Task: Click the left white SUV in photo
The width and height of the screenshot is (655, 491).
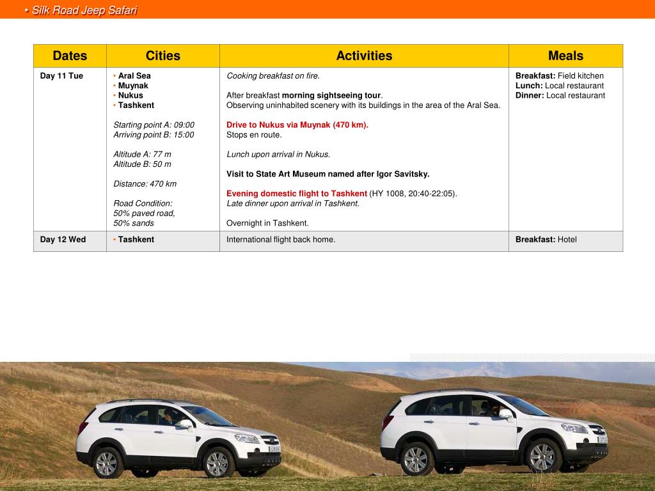Action: [178, 439]
